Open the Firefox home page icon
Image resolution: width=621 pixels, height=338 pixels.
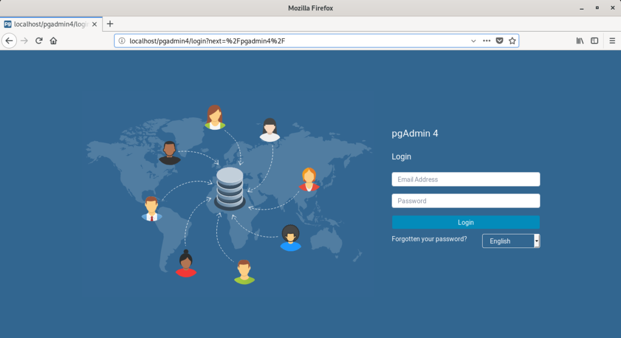[x=53, y=41]
